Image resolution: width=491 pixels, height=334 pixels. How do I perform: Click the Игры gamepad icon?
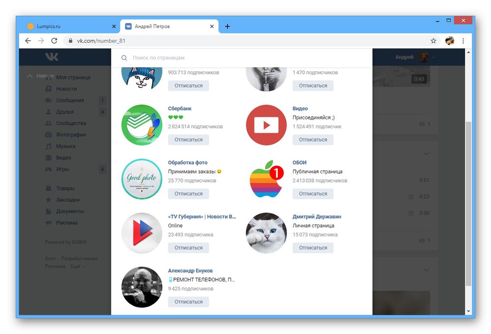click(x=49, y=169)
